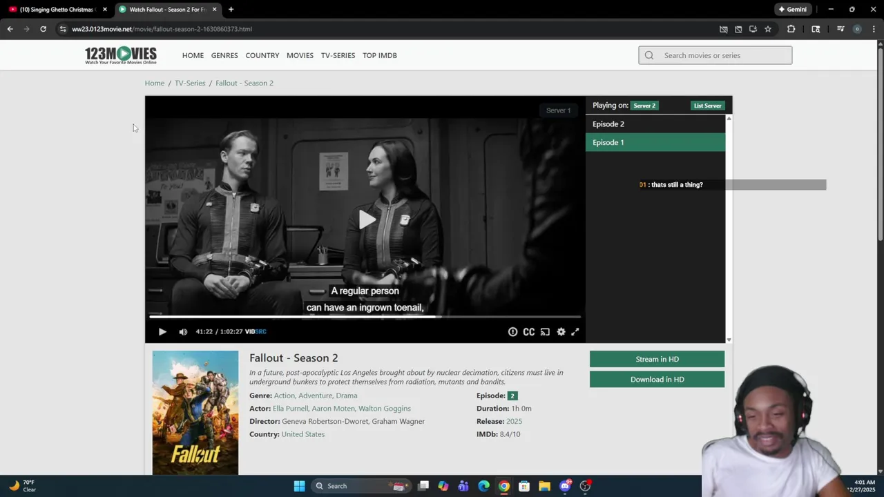The width and height of the screenshot is (884, 497).
Task: Open video player settings gear
Action: 561,332
